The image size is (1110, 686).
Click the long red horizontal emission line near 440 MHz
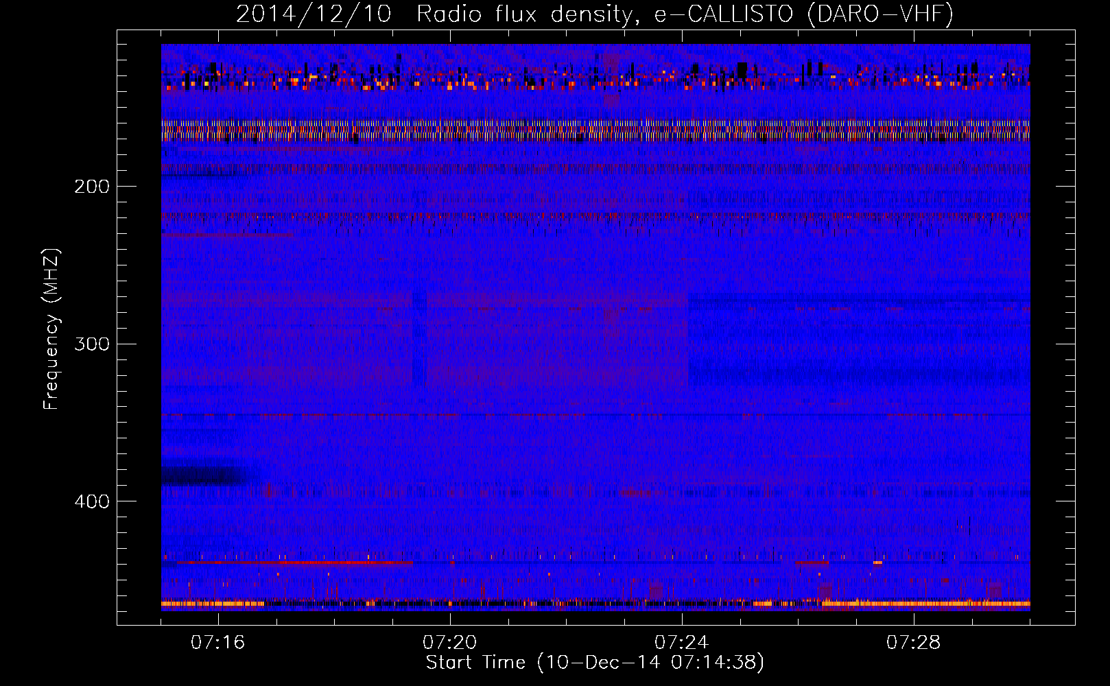(x=295, y=563)
